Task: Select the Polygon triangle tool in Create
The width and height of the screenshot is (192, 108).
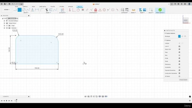Action: tap(32, 10)
